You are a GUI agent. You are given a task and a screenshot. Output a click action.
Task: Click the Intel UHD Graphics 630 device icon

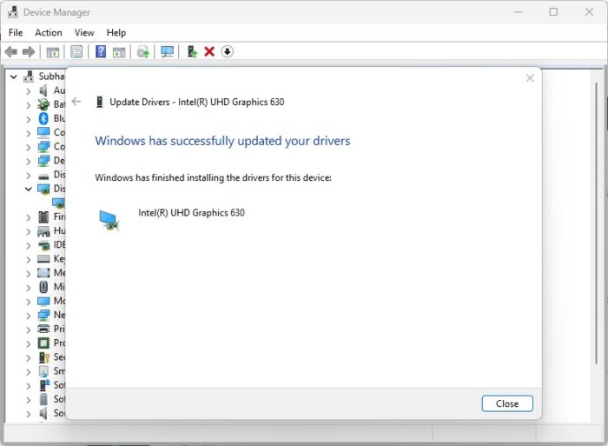(x=109, y=220)
